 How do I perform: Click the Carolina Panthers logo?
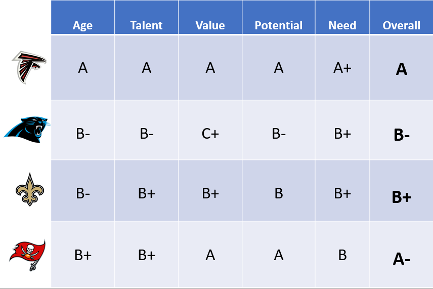27,130
